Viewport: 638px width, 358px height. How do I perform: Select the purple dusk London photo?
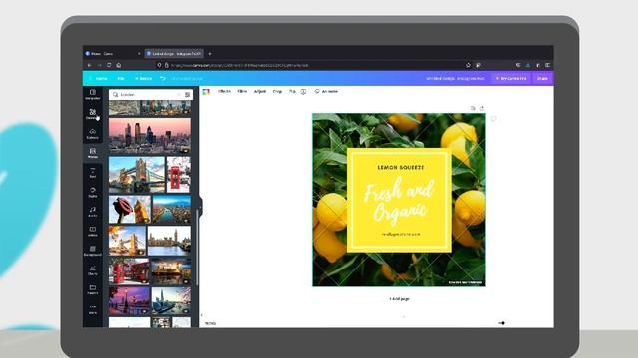(x=129, y=301)
